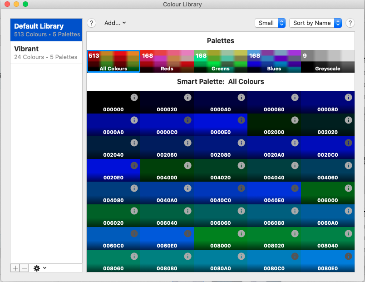
Task: Open info for colour 0020C0
Action: click(348, 143)
